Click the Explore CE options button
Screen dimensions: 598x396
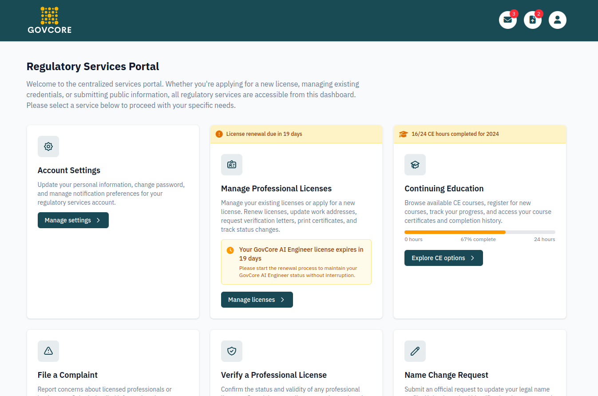click(444, 258)
